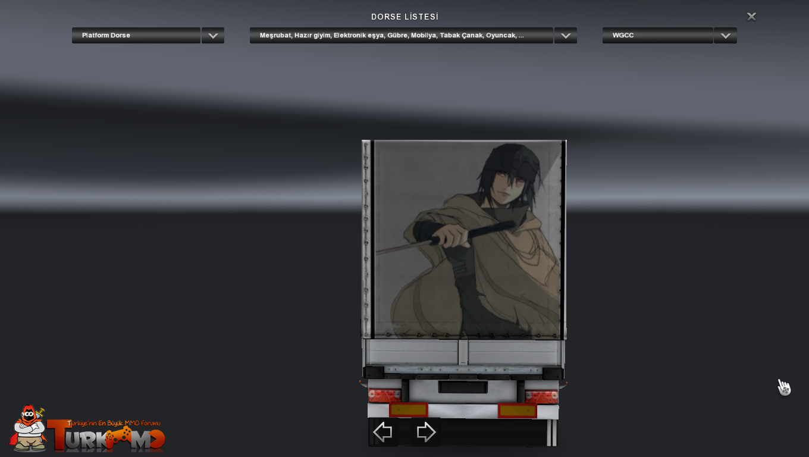809x457 pixels.
Task: Expand the arrow next to WGCC
Action: pos(726,35)
